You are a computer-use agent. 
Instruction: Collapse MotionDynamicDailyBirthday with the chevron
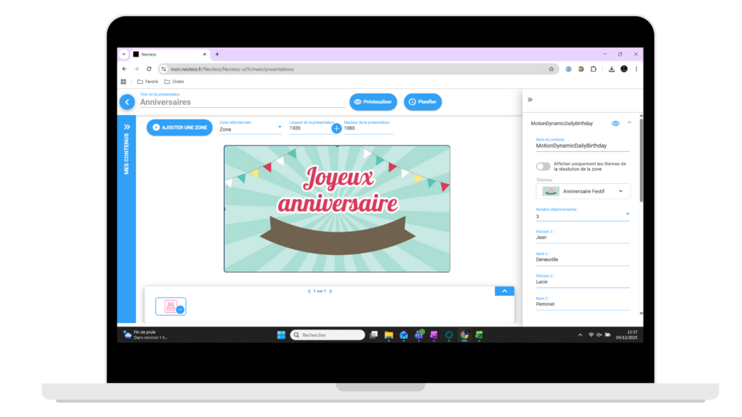tap(629, 123)
